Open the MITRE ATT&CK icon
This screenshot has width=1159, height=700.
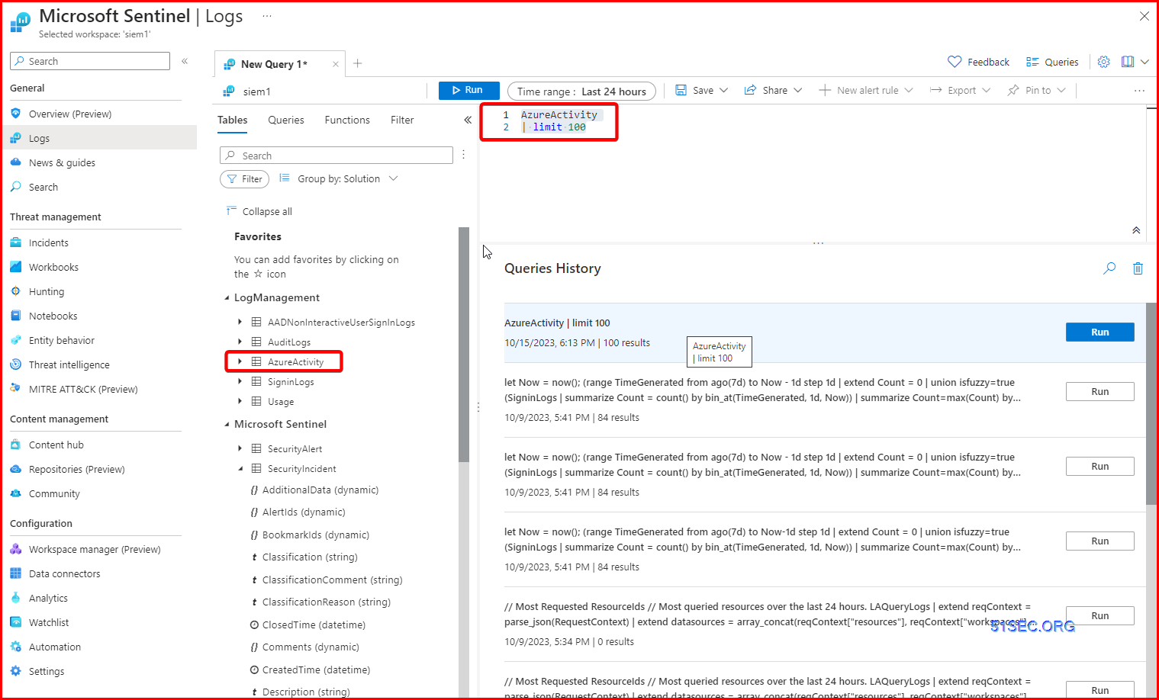tap(15, 389)
